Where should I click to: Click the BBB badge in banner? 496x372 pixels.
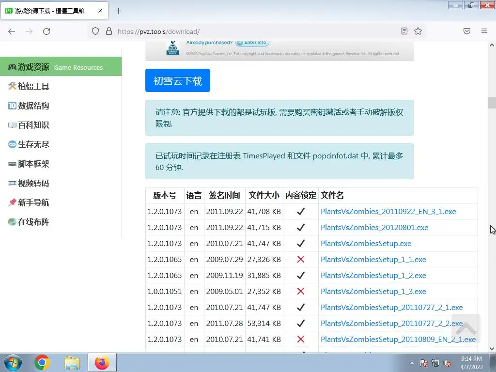click(x=173, y=48)
